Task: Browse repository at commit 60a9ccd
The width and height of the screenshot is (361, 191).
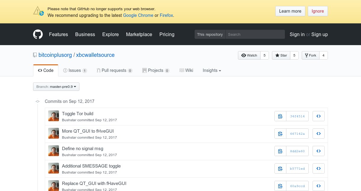Action: pos(319,186)
